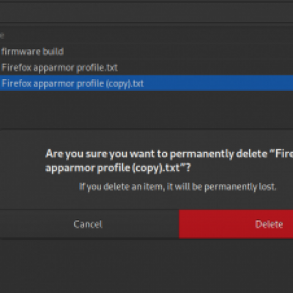The width and height of the screenshot is (293, 293).
Task: Click the blue highlight right of the filename
Action: 218,84
